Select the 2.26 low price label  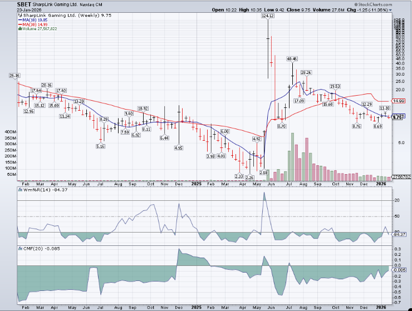coord(250,177)
